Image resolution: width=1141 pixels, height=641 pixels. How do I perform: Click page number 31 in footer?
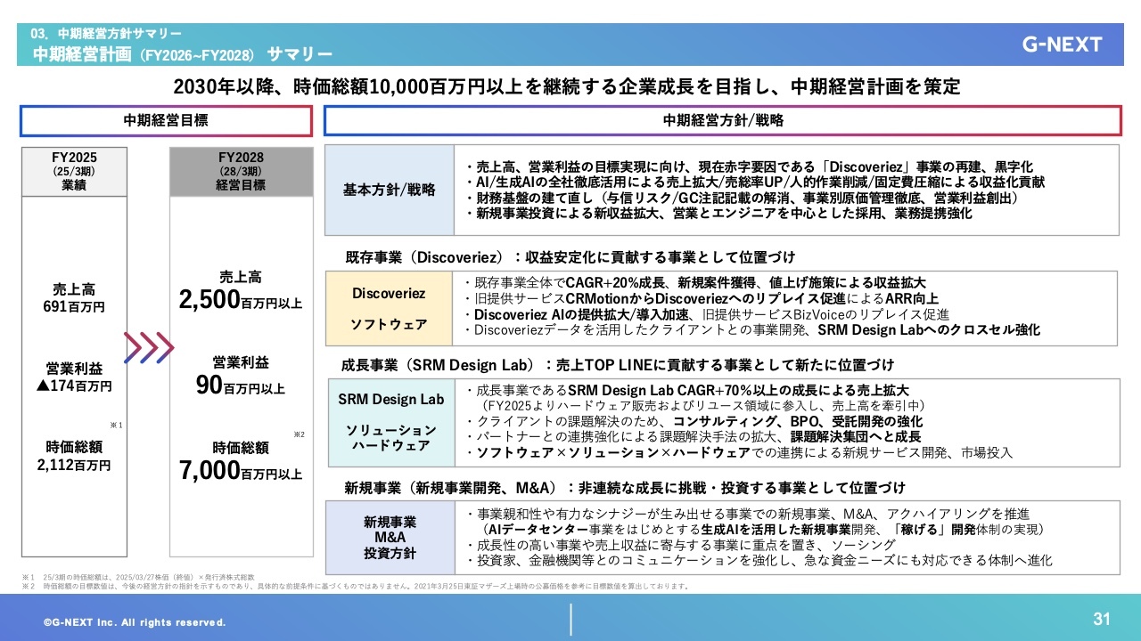click(1102, 620)
